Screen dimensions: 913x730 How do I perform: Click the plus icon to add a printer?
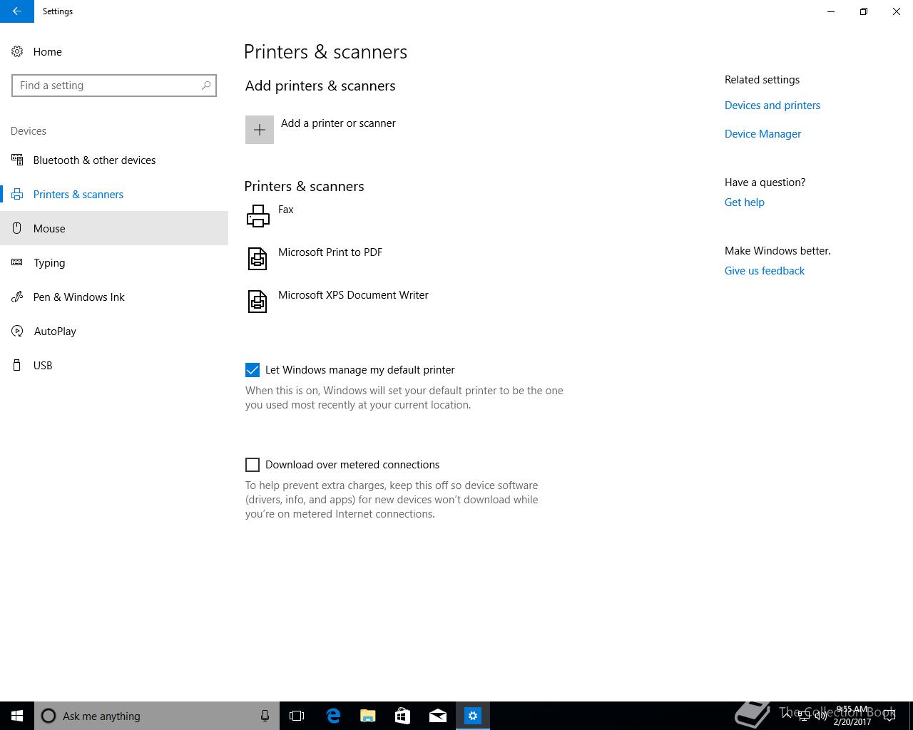pos(260,130)
